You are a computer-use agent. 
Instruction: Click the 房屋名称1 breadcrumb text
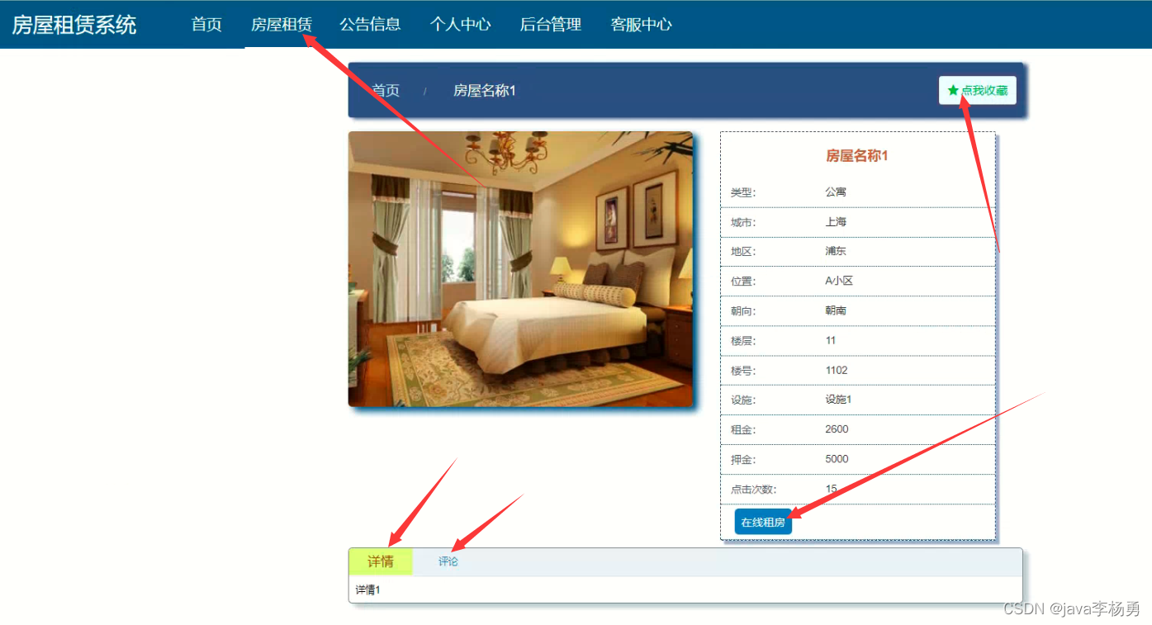click(485, 91)
